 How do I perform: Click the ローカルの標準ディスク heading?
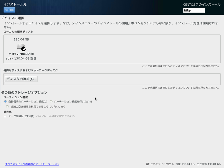[x=18, y=32]
